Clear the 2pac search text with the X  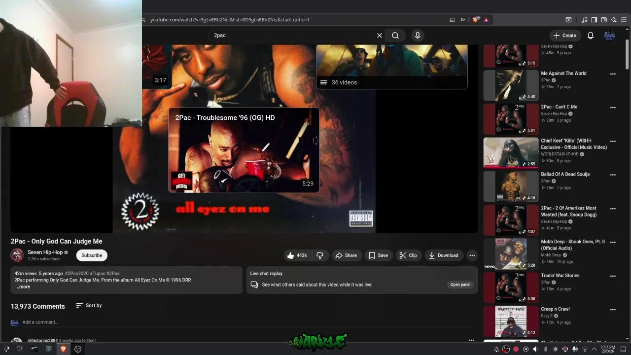click(x=379, y=35)
